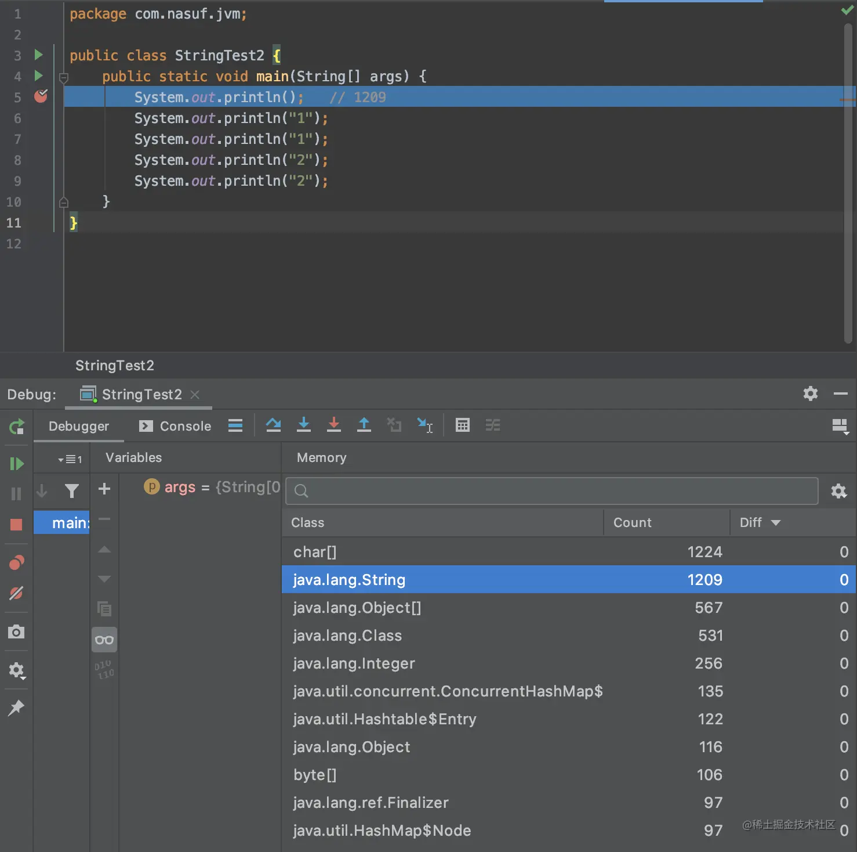Click the Step Out button

(364, 425)
